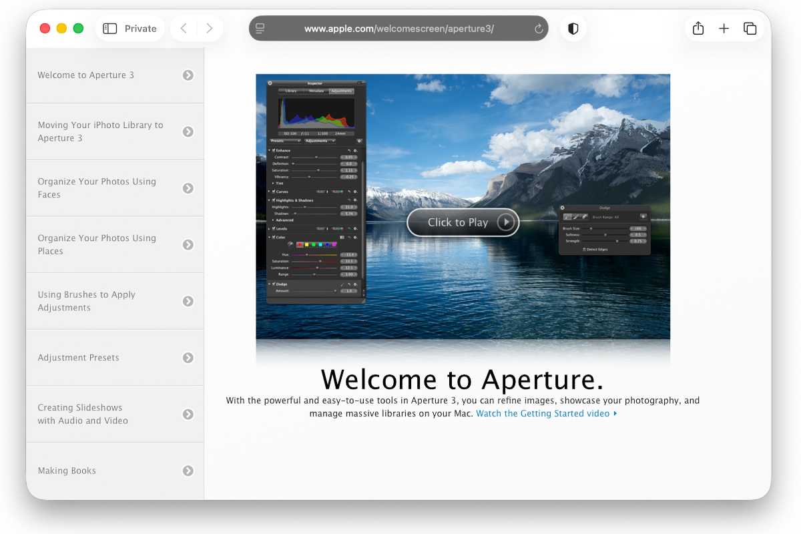Image resolution: width=801 pixels, height=534 pixels.
Task: Expand the Advanced disclosure under Highlights & Shadows
Action: tap(273, 220)
